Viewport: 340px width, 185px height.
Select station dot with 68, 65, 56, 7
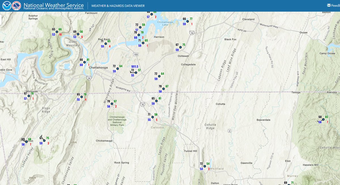[323, 119]
